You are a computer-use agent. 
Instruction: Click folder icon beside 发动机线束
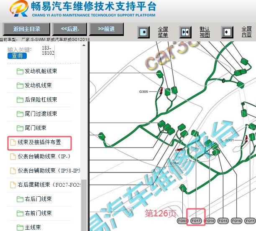pyautogui.click(x=20, y=86)
